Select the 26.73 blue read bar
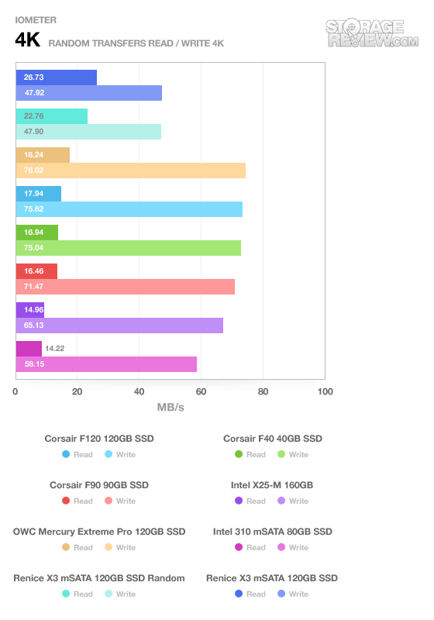The image size is (434, 620). point(57,77)
